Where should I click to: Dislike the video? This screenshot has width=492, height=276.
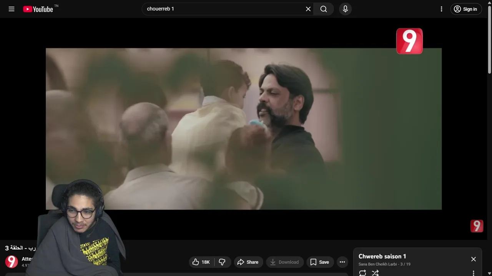click(x=222, y=262)
